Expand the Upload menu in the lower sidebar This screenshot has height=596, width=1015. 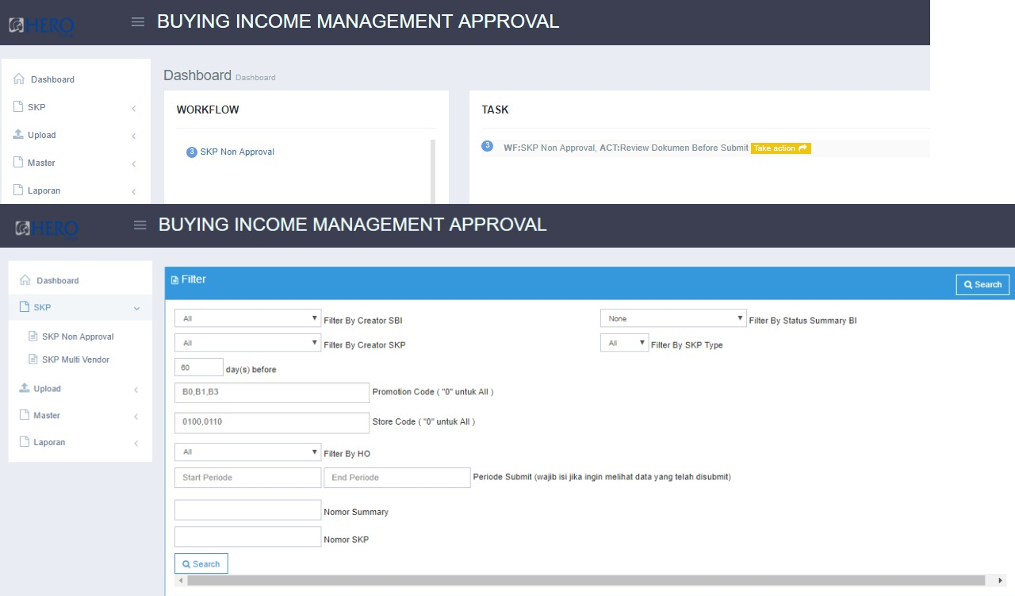click(x=80, y=389)
